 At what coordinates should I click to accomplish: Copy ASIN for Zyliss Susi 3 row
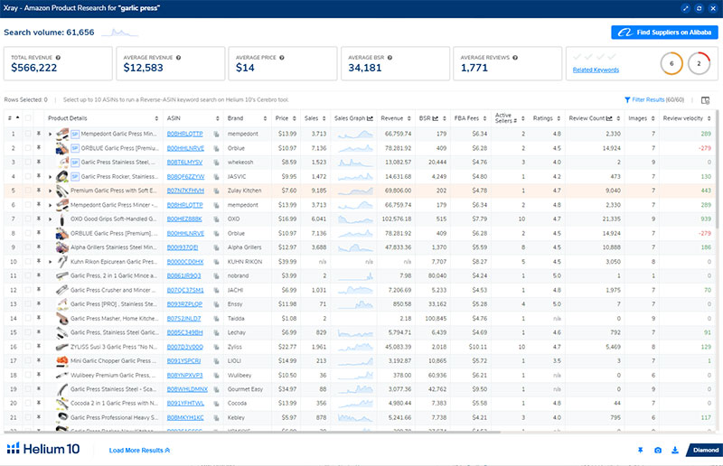(x=216, y=347)
